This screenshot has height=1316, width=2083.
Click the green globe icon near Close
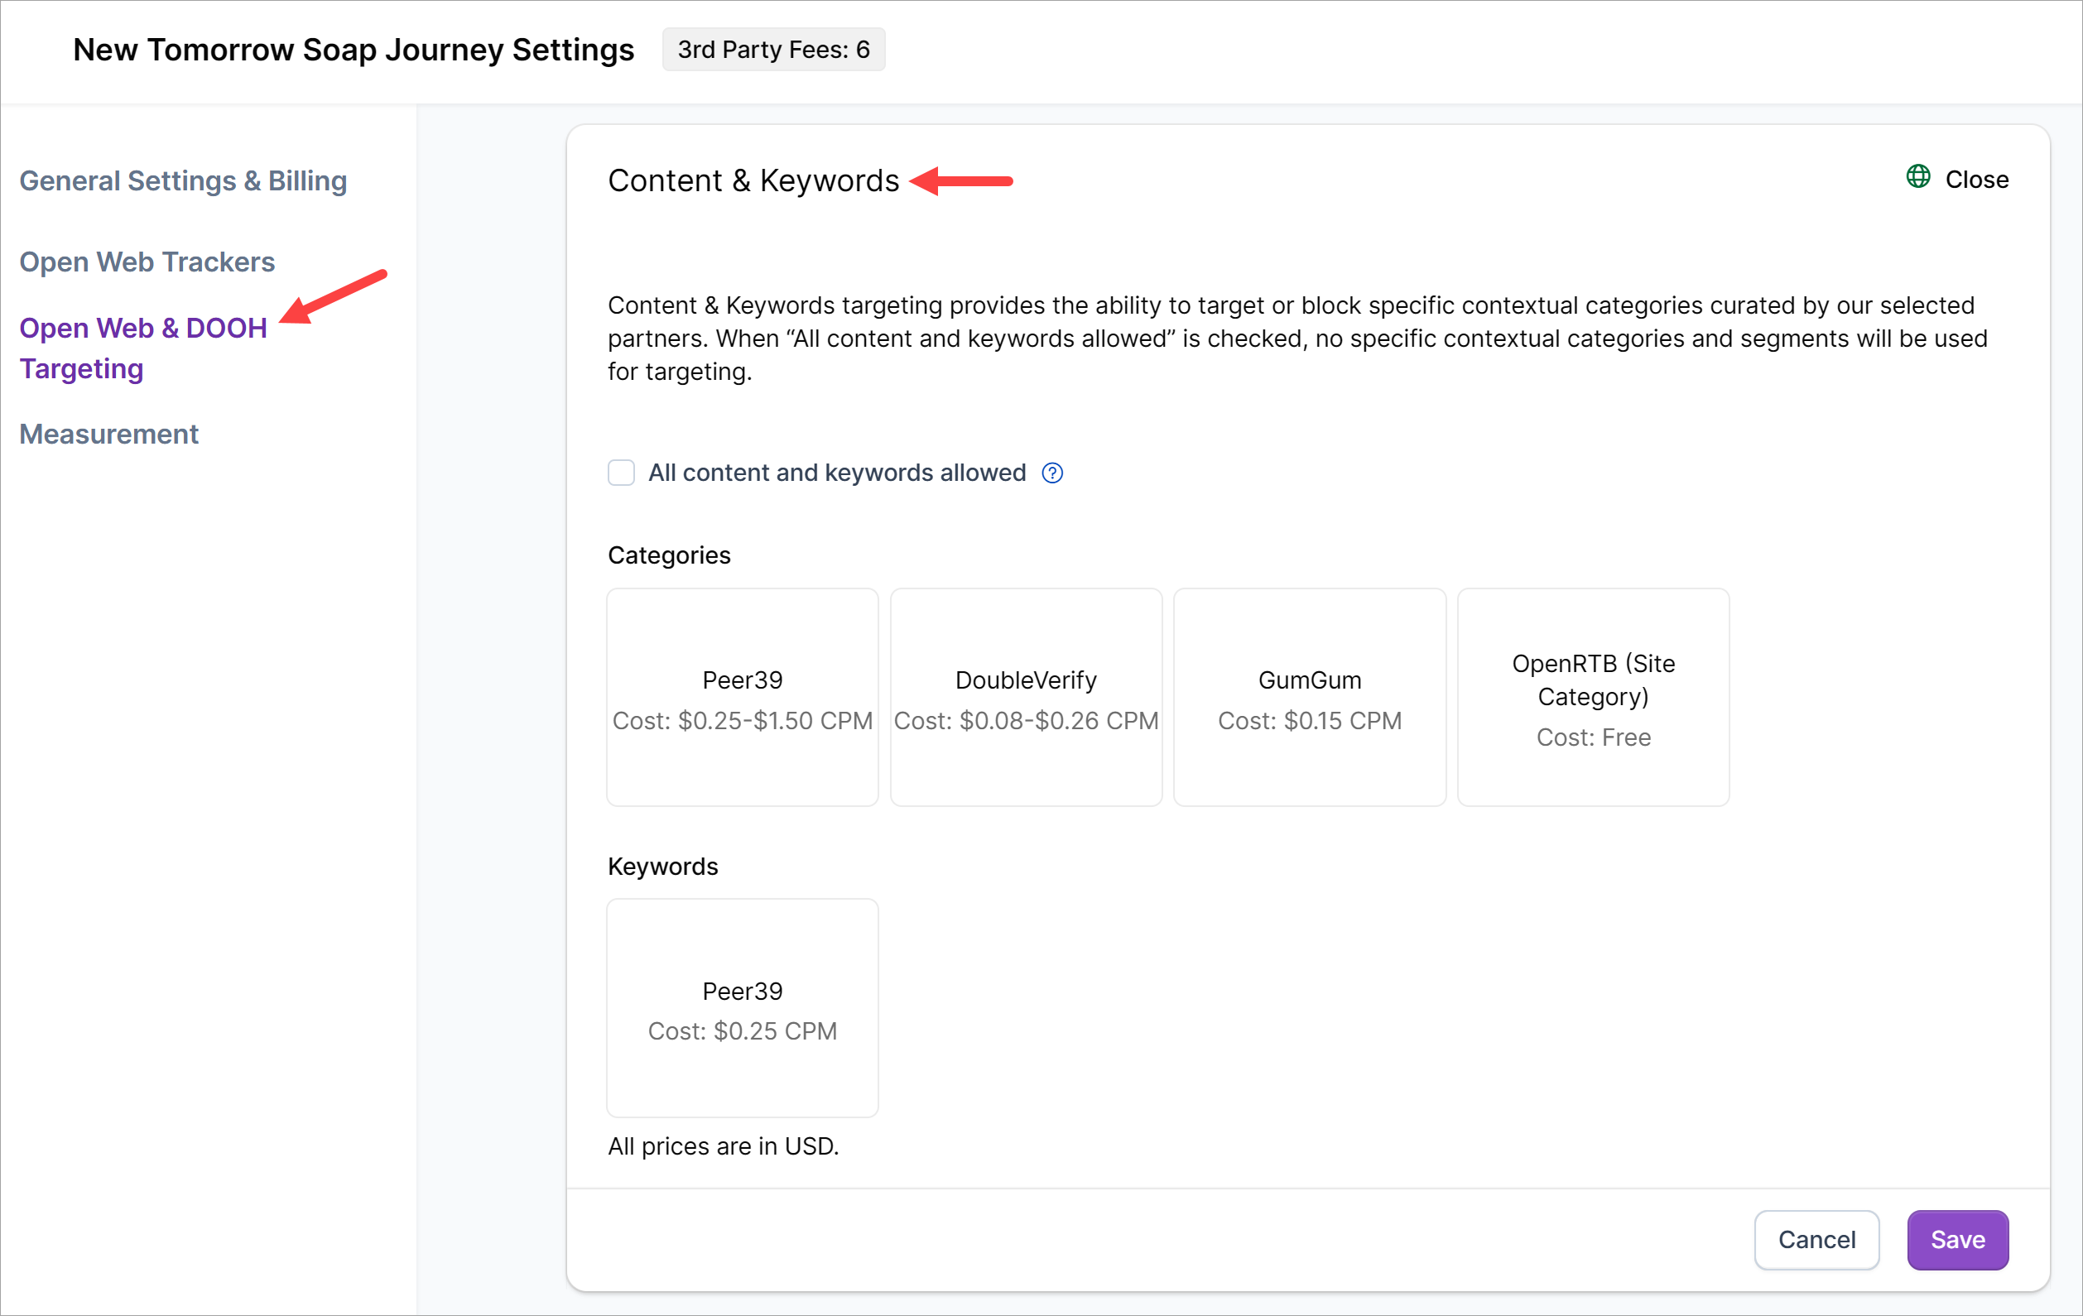(1917, 177)
